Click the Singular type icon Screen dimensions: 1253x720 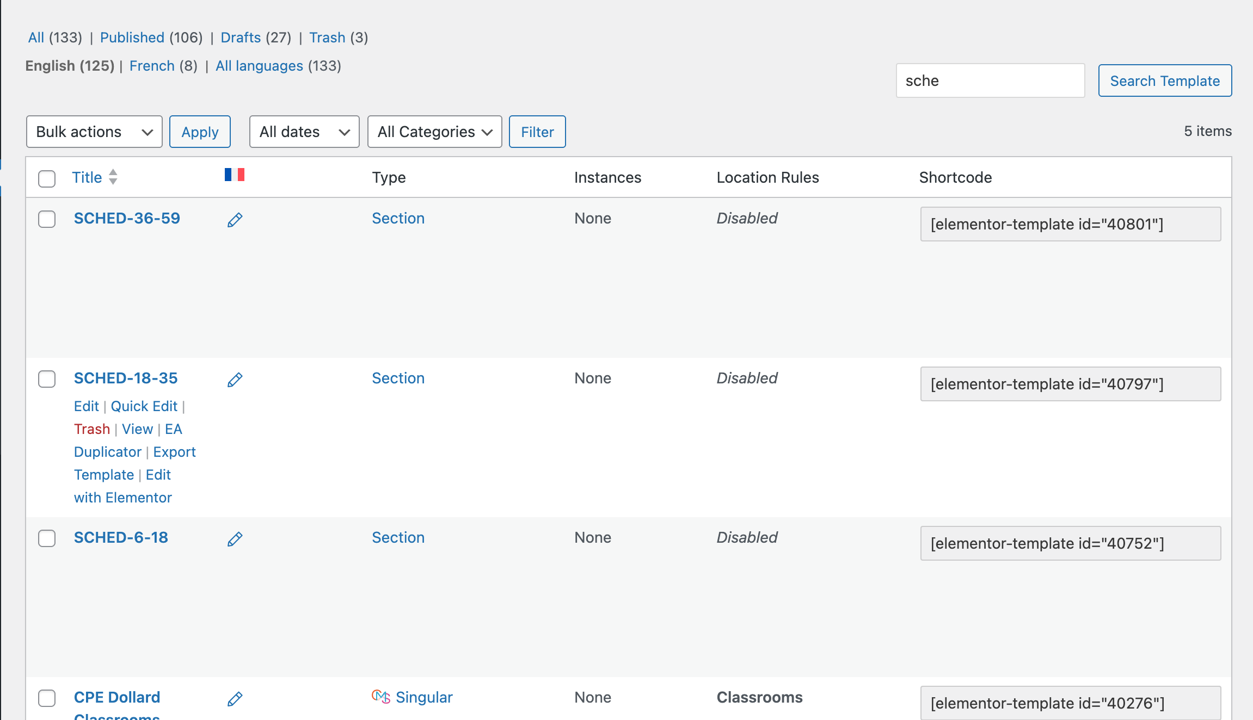pos(381,697)
